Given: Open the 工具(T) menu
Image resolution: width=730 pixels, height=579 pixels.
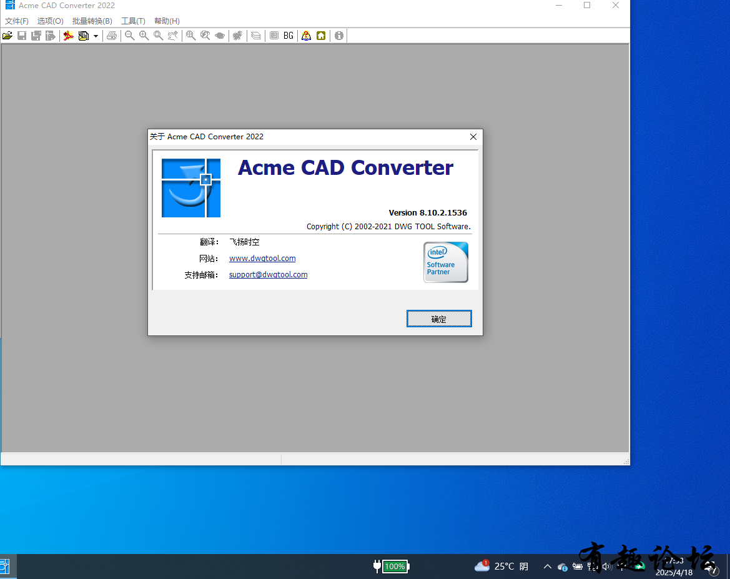Looking at the screenshot, I should coord(133,21).
